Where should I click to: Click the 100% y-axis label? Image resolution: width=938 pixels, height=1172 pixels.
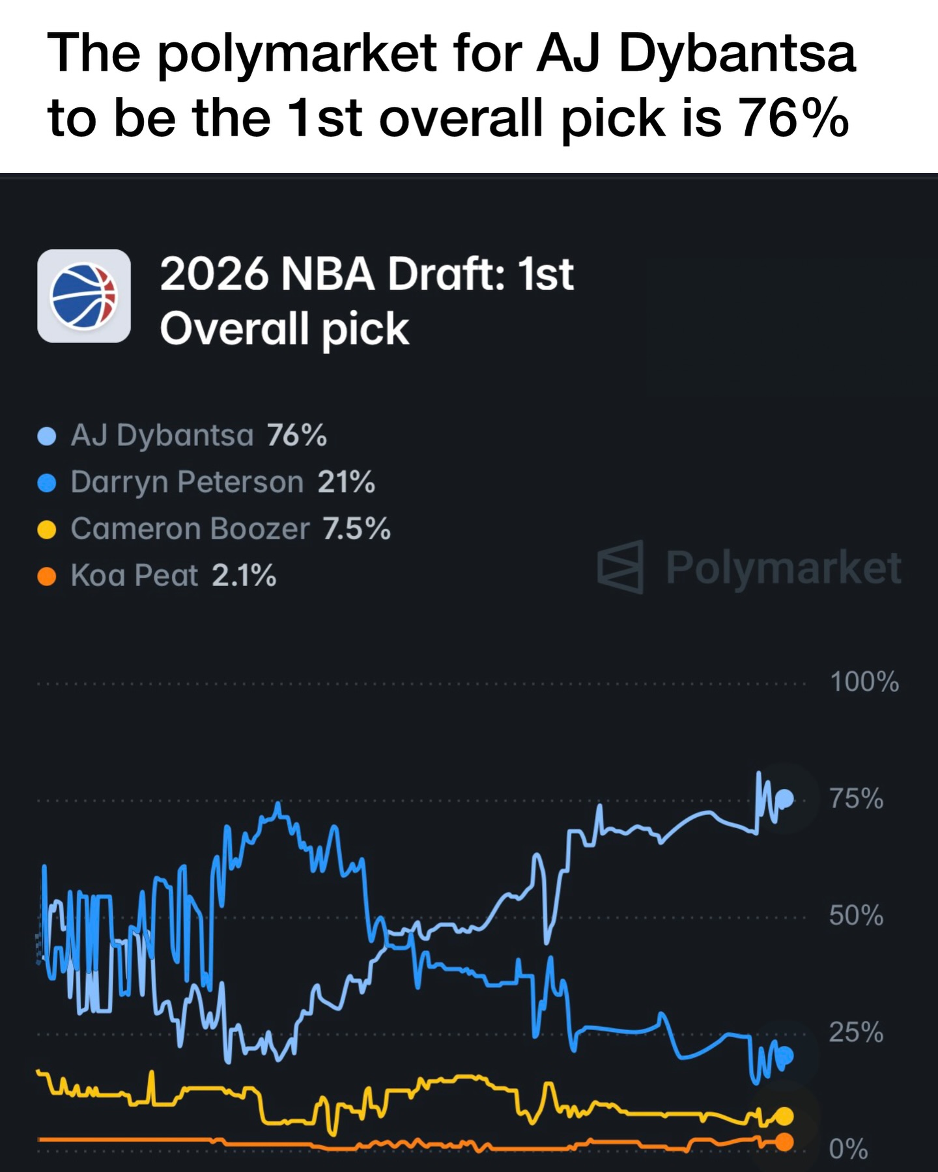864,682
